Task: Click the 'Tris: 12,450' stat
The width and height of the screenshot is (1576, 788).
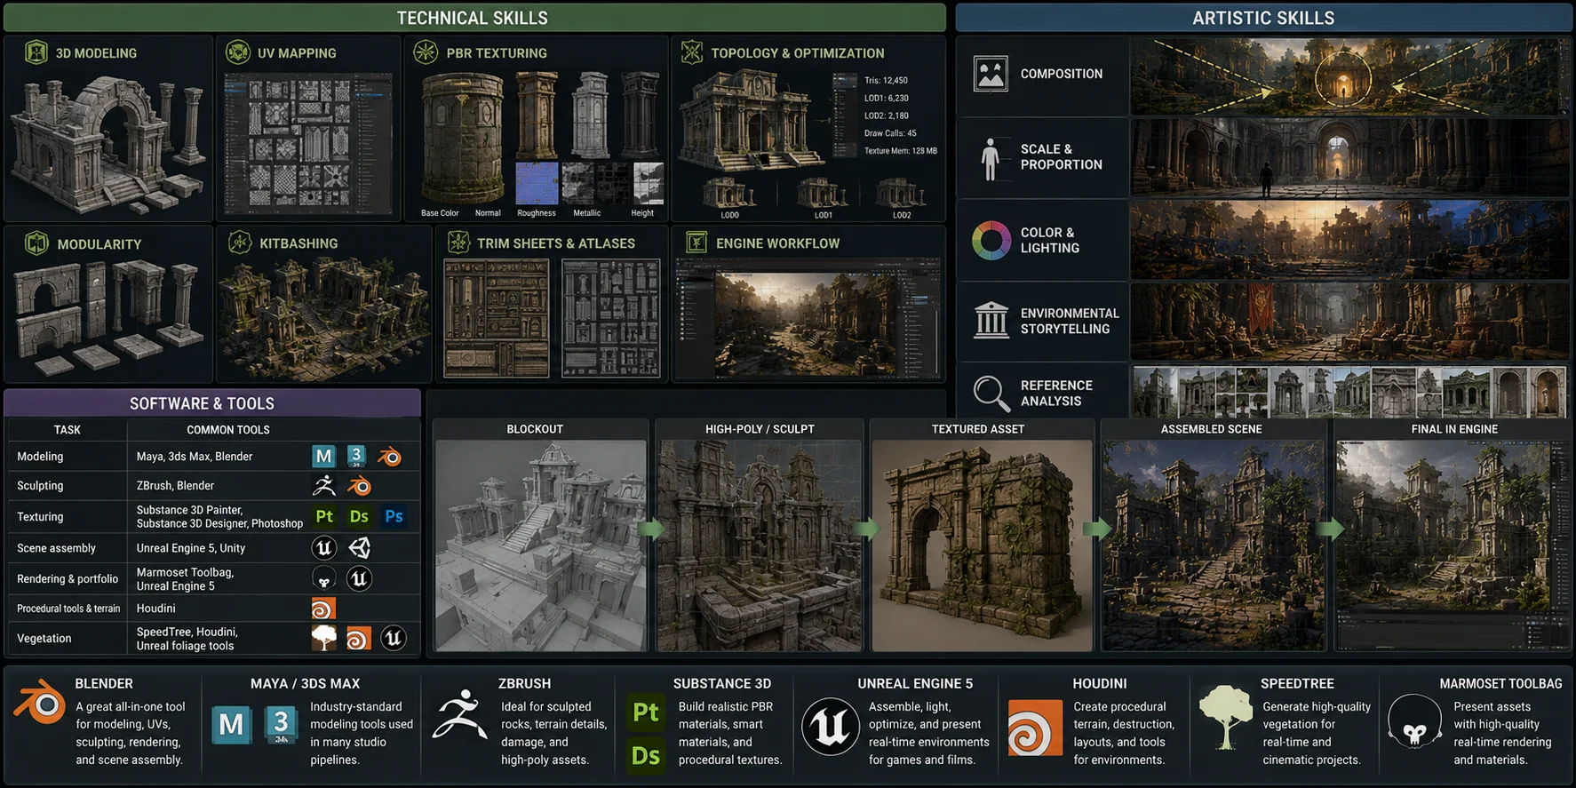Action: [x=886, y=81]
